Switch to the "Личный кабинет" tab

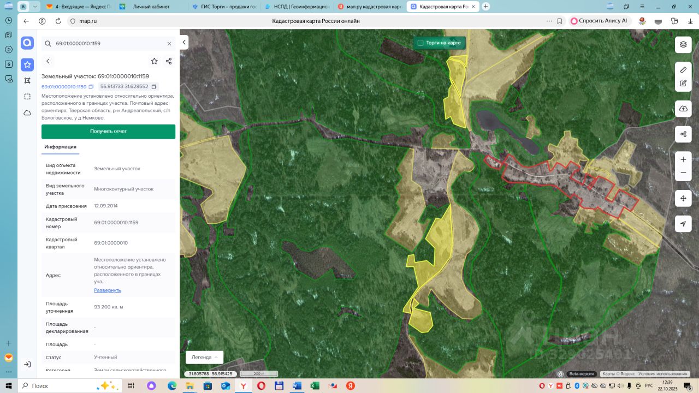coord(150,7)
